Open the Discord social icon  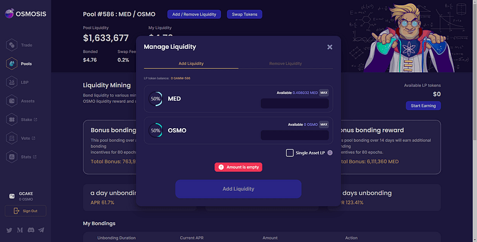[31, 230]
